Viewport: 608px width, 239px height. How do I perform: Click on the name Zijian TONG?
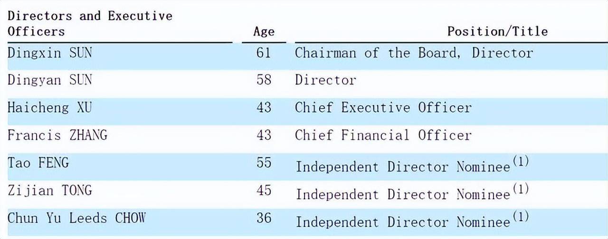[50, 190]
